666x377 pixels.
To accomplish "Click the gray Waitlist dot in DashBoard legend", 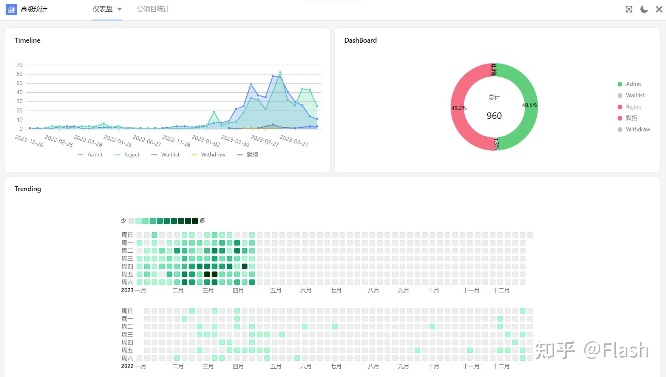I will coord(620,95).
